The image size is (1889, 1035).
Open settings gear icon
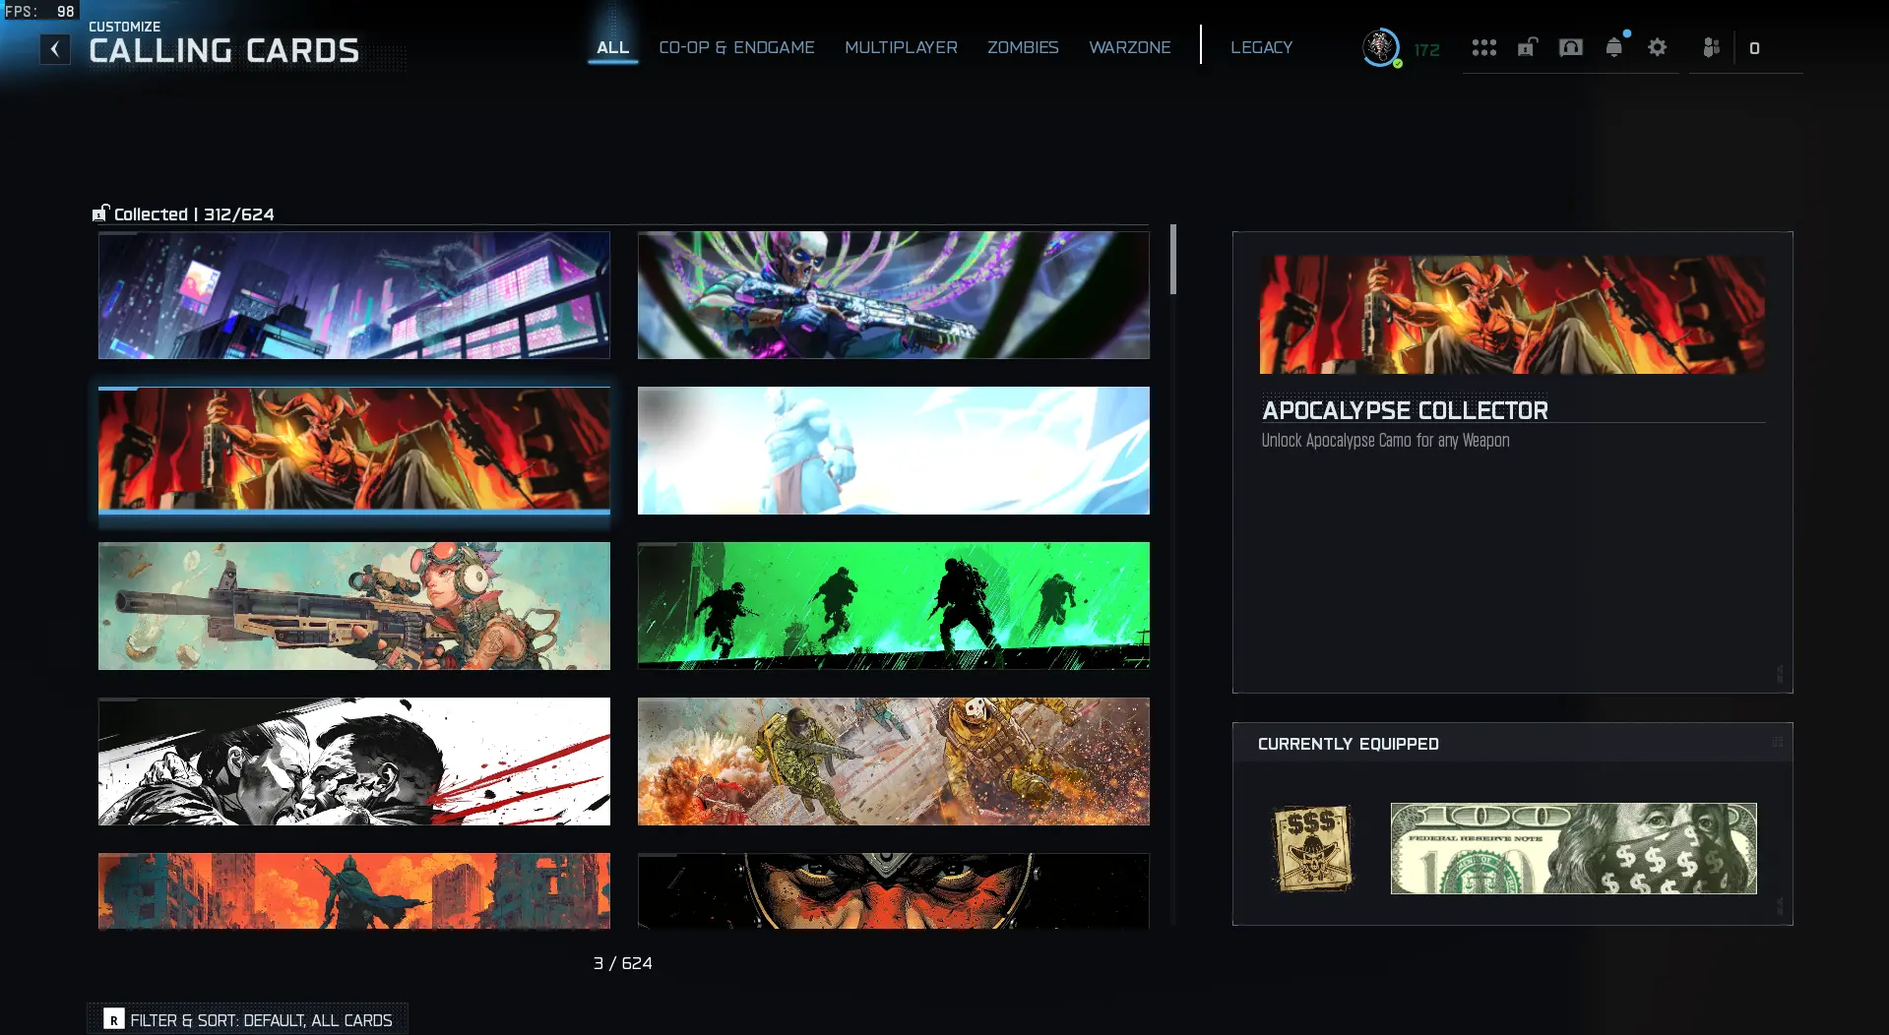coord(1657,47)
